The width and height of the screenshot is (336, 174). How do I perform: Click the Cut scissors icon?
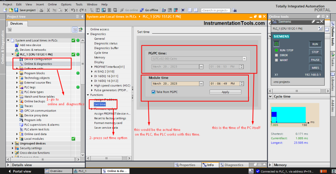click(x=48, y=10)
